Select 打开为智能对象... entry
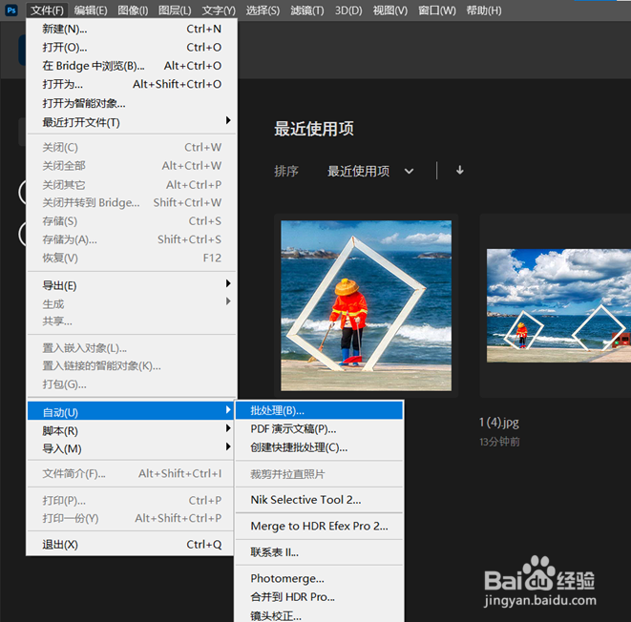The image size is (631, 622). click(x=131, y=103)
